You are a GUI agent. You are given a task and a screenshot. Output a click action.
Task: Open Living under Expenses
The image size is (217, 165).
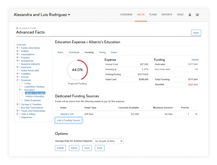[x=27, y=83]
